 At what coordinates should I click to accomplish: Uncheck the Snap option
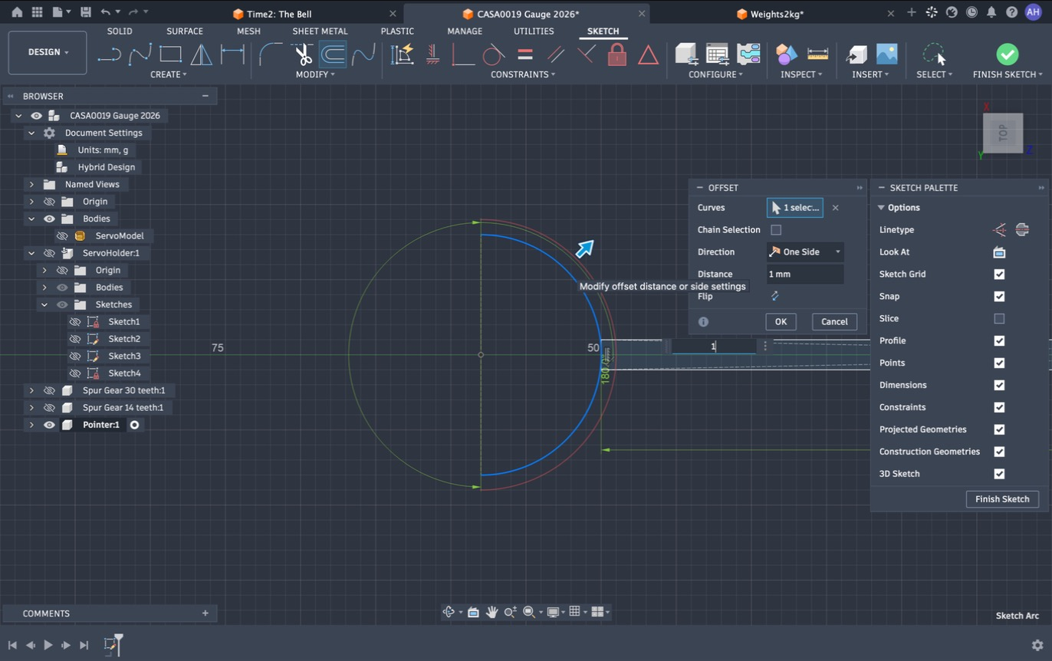click(x=999, y=296)
